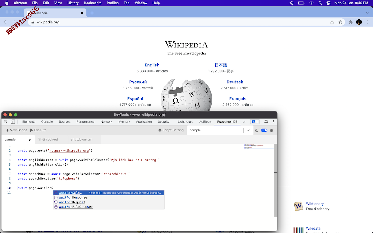373x233 pixels.
Task: Open the Chrome extensions puzzle icon
Action: (351, 22)
